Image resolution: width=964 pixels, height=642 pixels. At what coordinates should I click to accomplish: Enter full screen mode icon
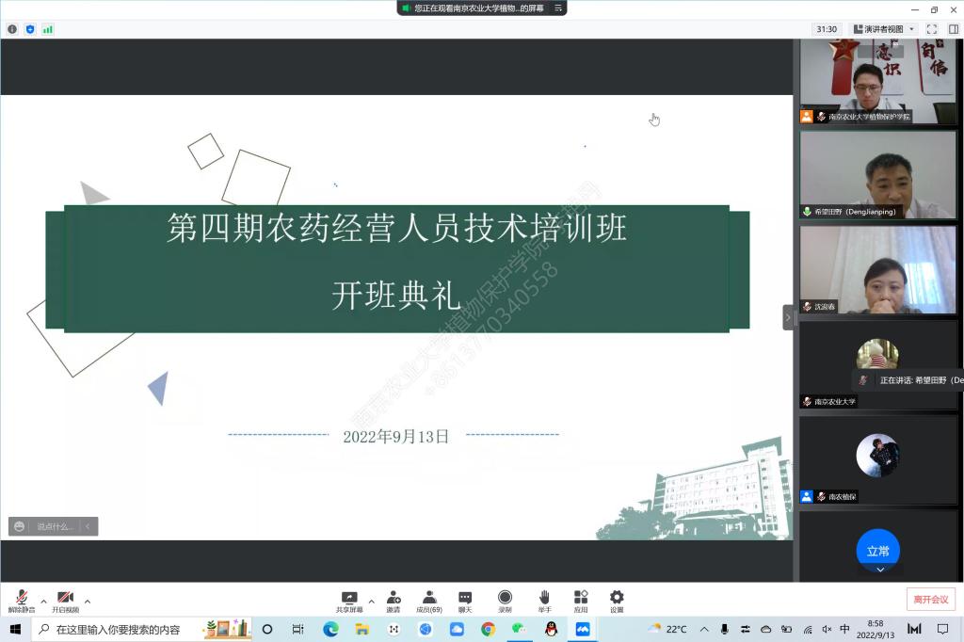[x=932, y=29]
